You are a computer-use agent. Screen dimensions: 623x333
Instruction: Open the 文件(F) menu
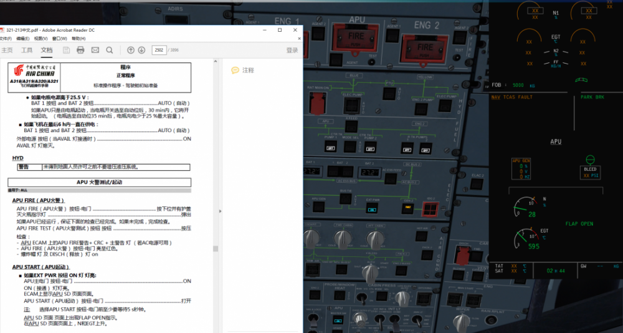tap(5, 39)
